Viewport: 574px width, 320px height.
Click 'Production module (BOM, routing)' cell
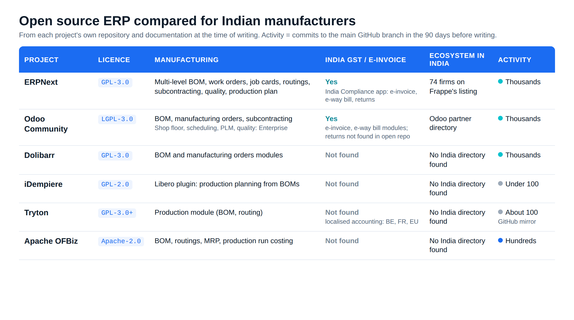coord(208,212)
